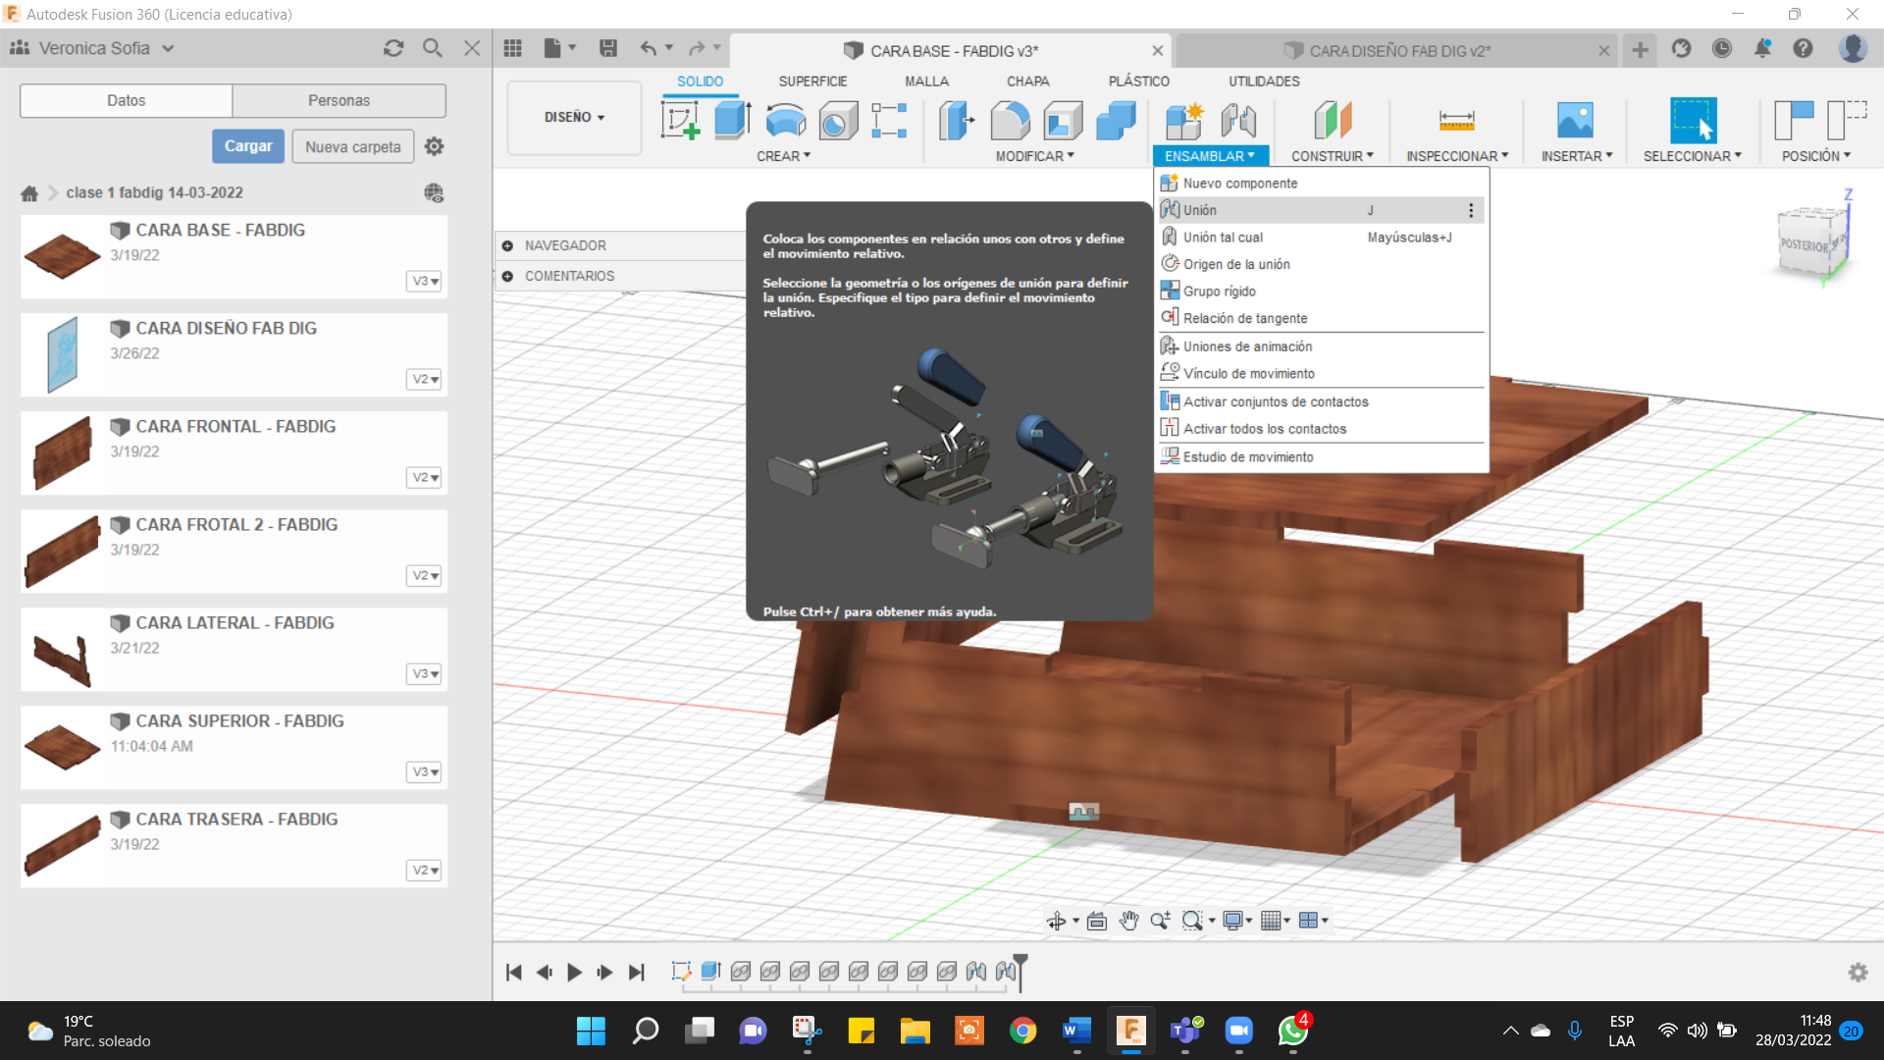Refresh the data panel

pyautogui.click(x=393, y=48)
